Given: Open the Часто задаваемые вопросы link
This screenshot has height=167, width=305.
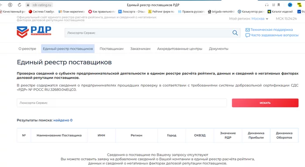Looking at the screenshot, I should (x=274, y=35).
